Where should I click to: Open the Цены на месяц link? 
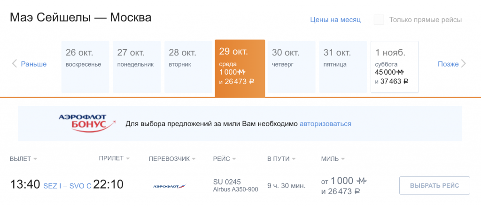tap(335, 20)
